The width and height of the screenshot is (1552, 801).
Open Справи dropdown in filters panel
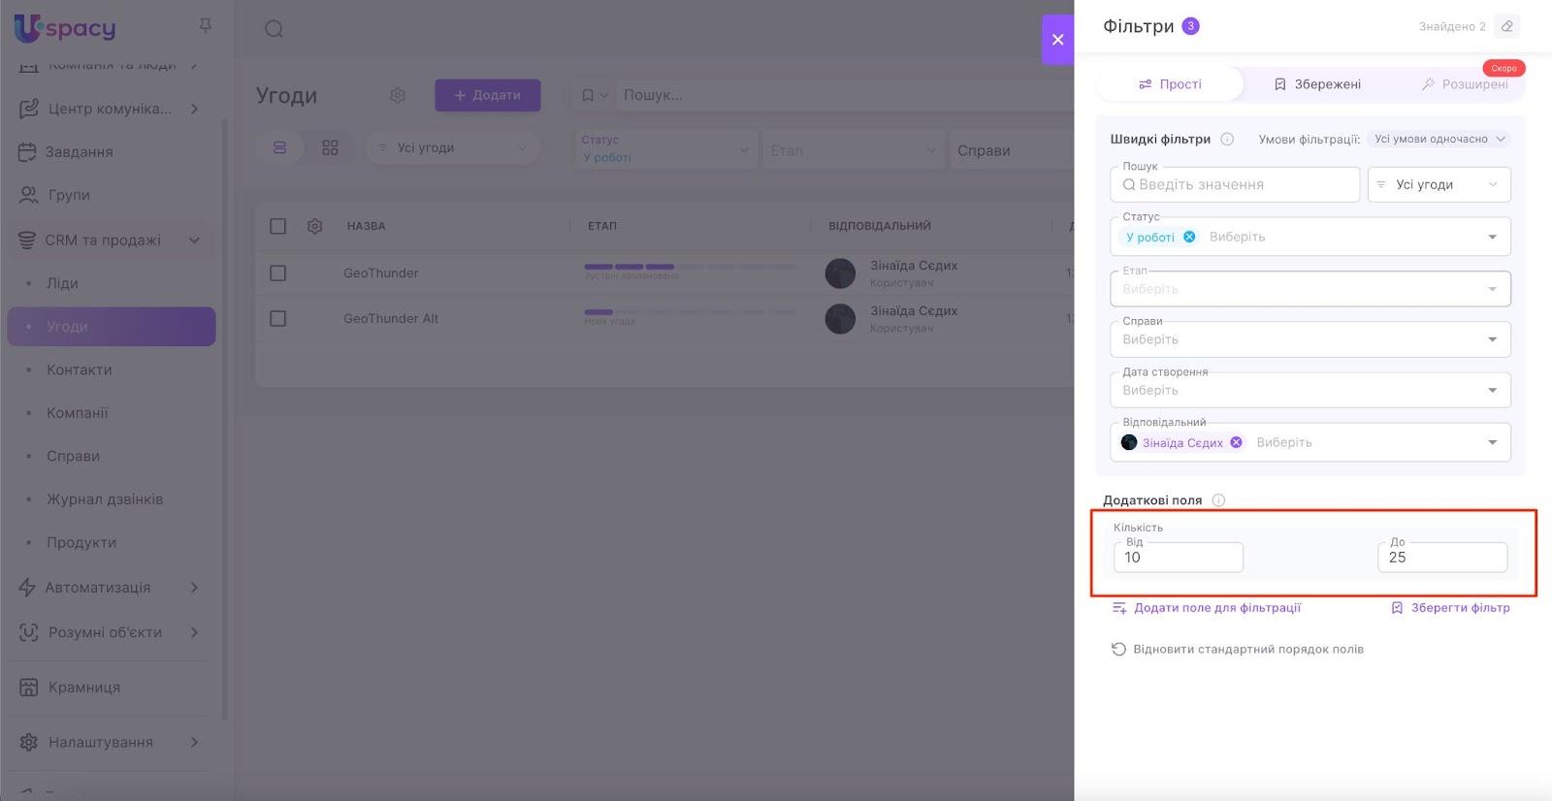[1310, 339]
